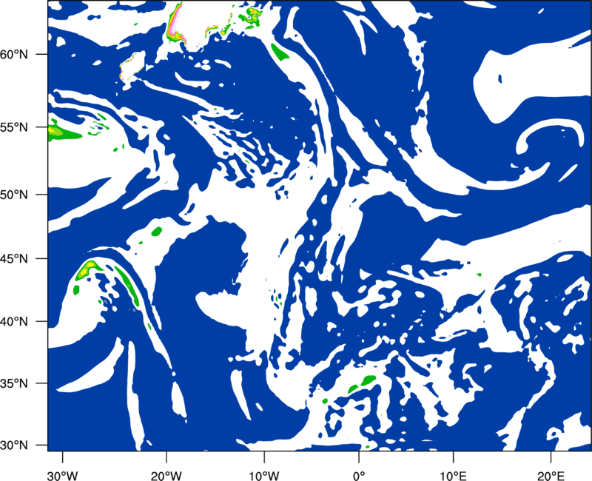
Task: Click the 40°N latitude label
Action: [x=14, y=322]
